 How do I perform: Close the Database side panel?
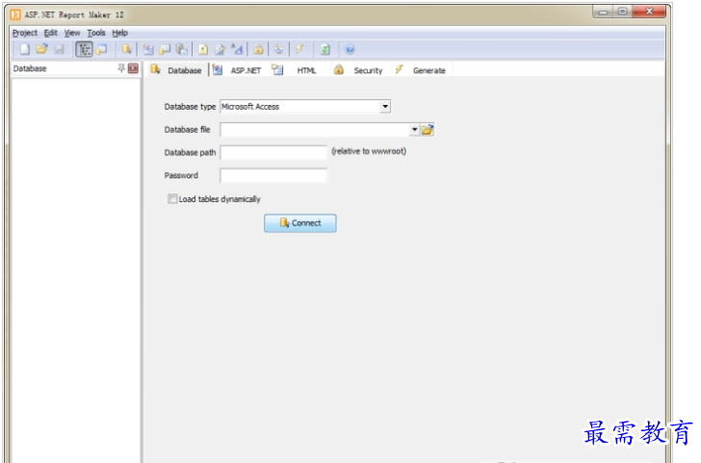[x=133, y=68]
